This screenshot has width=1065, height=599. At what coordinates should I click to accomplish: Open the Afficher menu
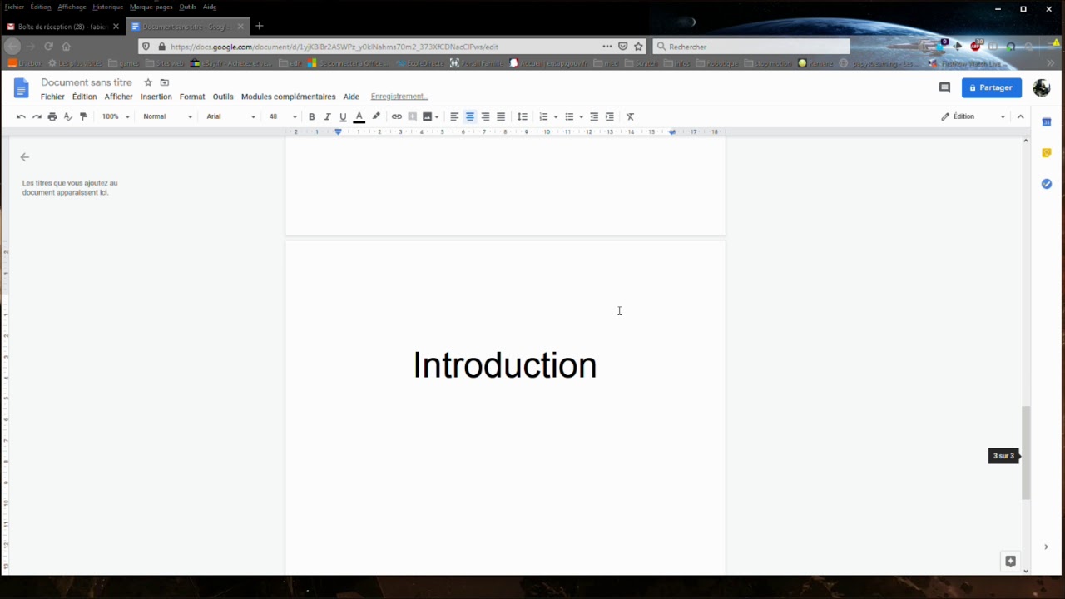[118, 97]
